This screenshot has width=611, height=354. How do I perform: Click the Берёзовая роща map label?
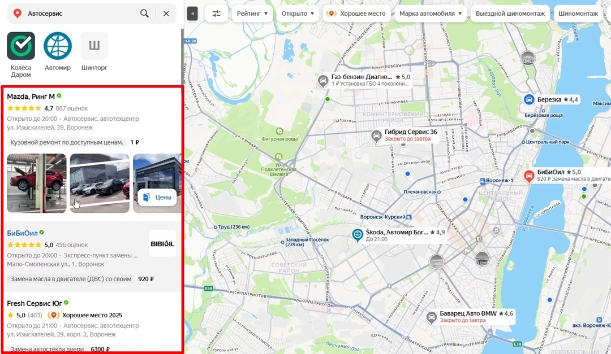[544, 116]
